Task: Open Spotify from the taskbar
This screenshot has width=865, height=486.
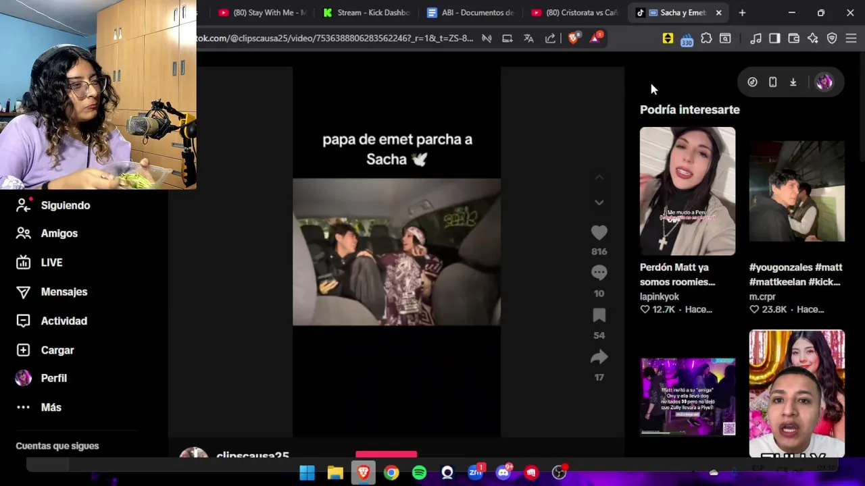Action: tap(419, 473)
